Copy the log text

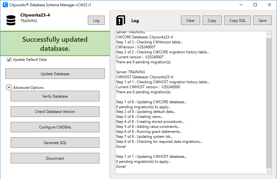[212, 21]
